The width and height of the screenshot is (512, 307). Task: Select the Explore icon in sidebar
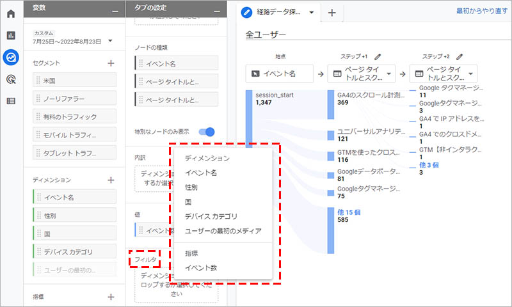tap(11, 58)
